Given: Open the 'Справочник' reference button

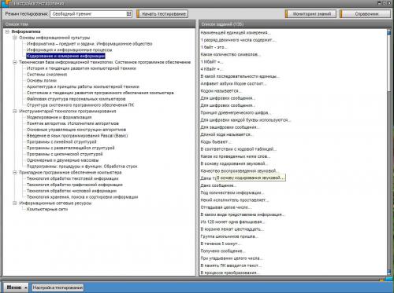Looking at the screenshot, I should click(x=366, y=14).
